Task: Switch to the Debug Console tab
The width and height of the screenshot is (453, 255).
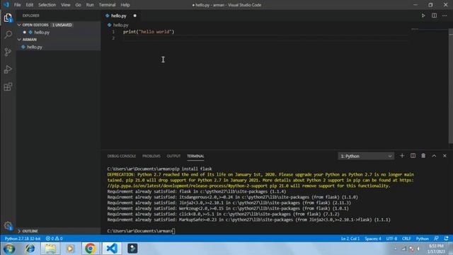Action: pyautogui.click(x=122, y=156)
